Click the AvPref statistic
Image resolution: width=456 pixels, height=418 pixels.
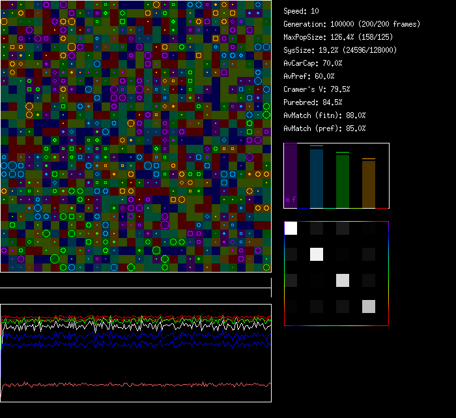click(309, 76)
